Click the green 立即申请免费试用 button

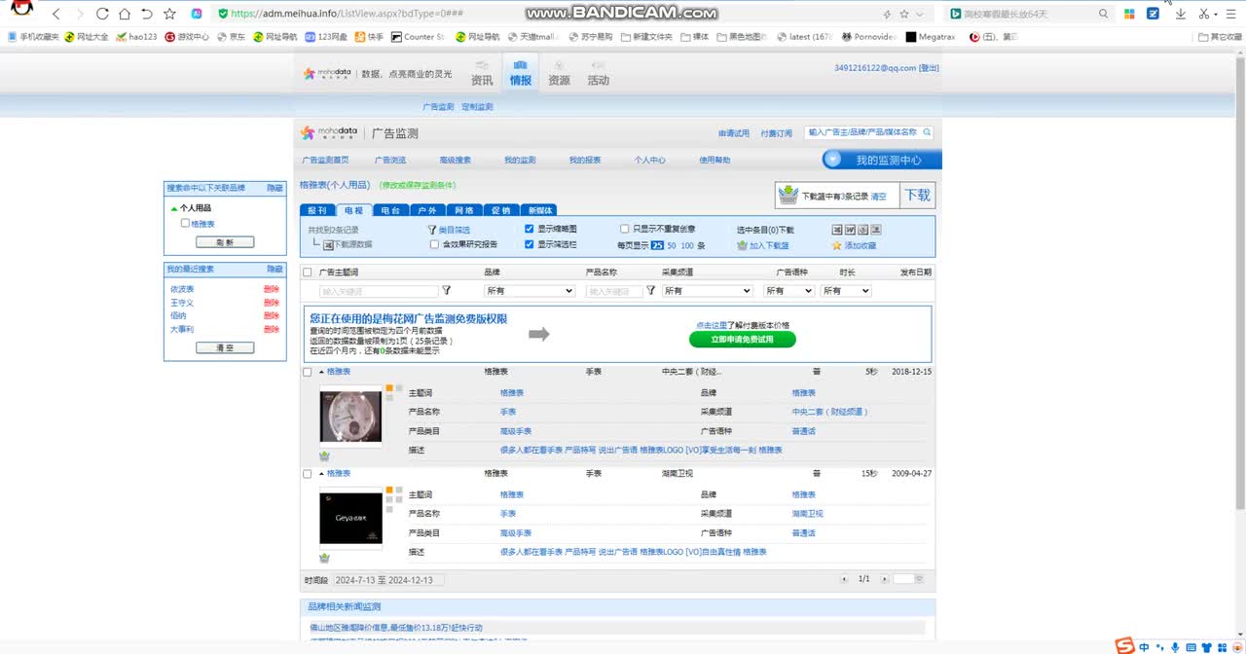(x=743, y=340)
